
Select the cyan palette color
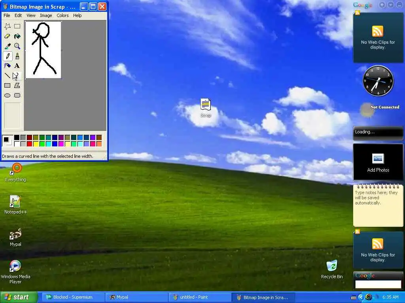pyautogui.click(x=48, y=144)
